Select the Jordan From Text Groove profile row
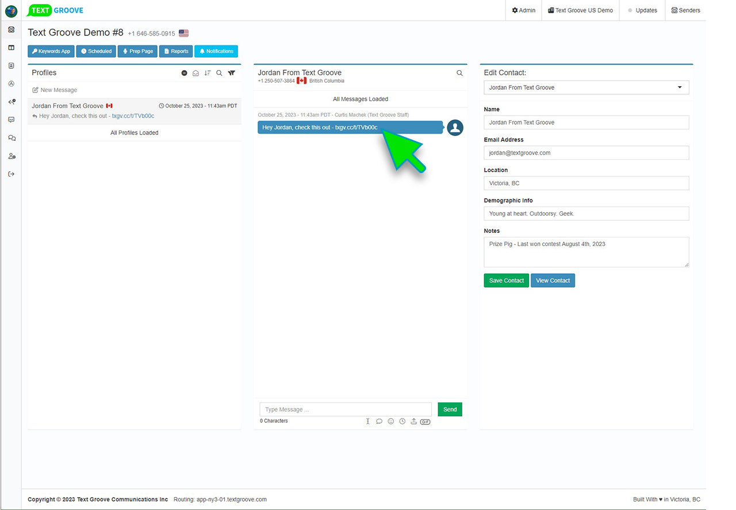 pos(135,111)
